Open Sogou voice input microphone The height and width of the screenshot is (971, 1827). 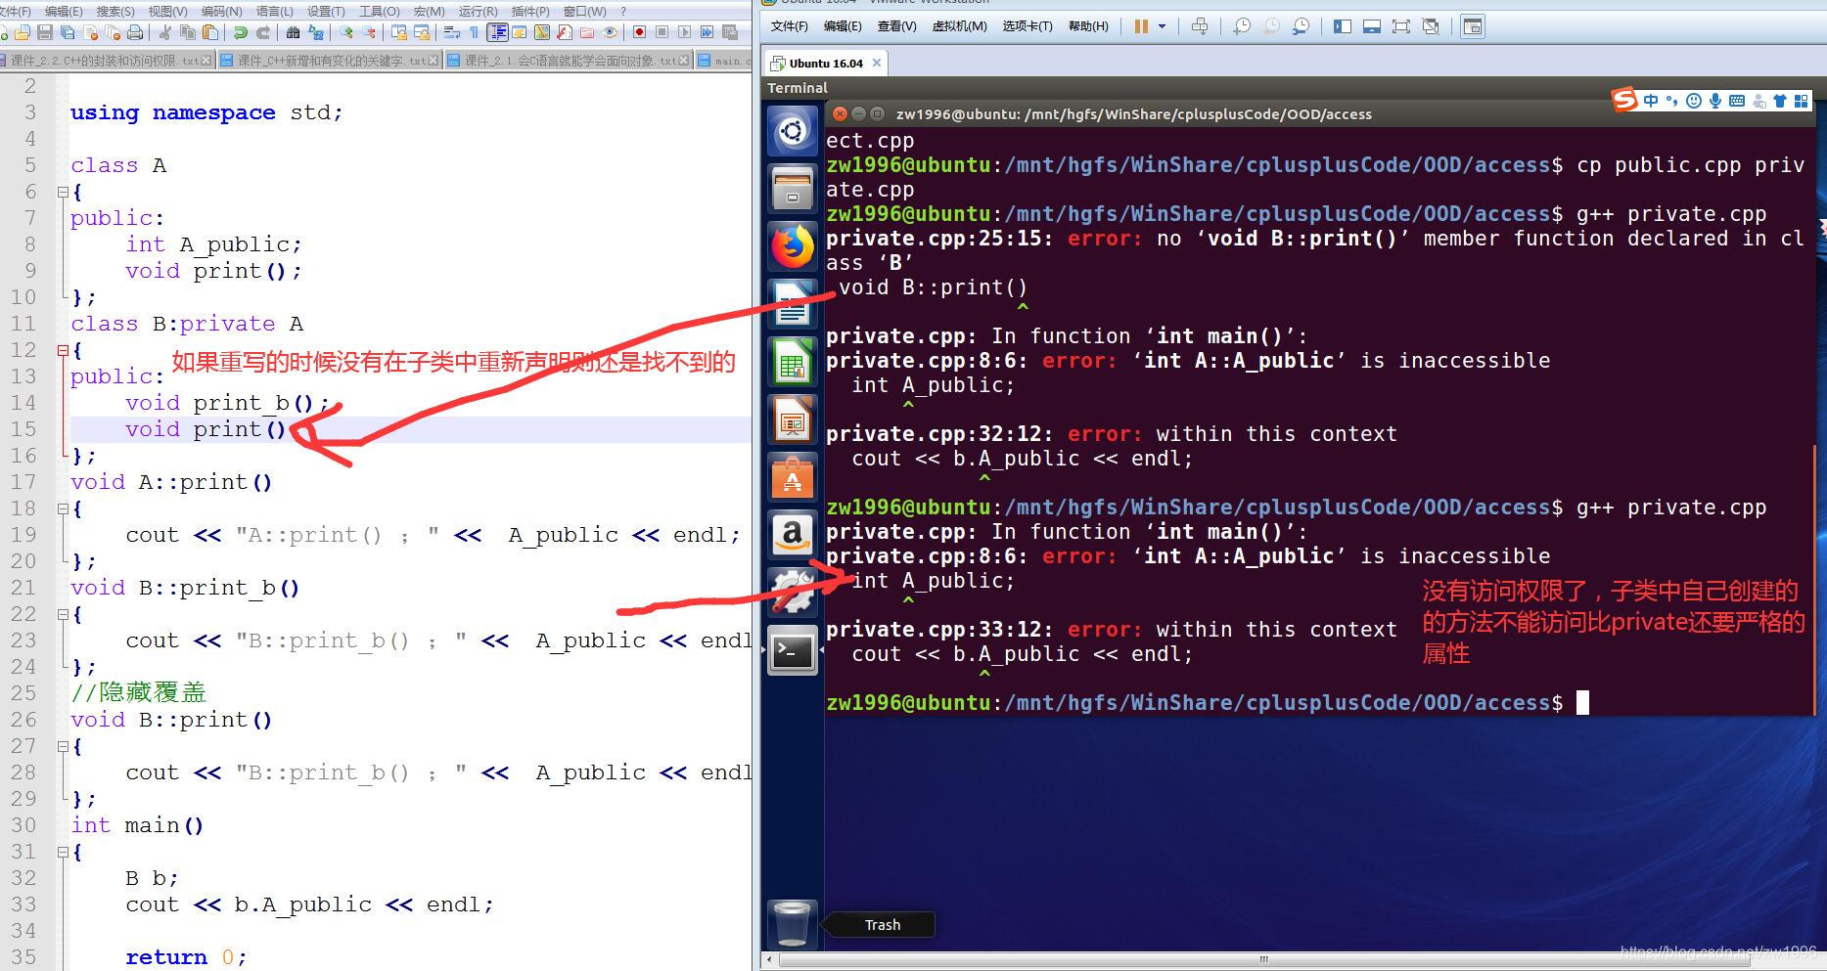coord(1714,100)
